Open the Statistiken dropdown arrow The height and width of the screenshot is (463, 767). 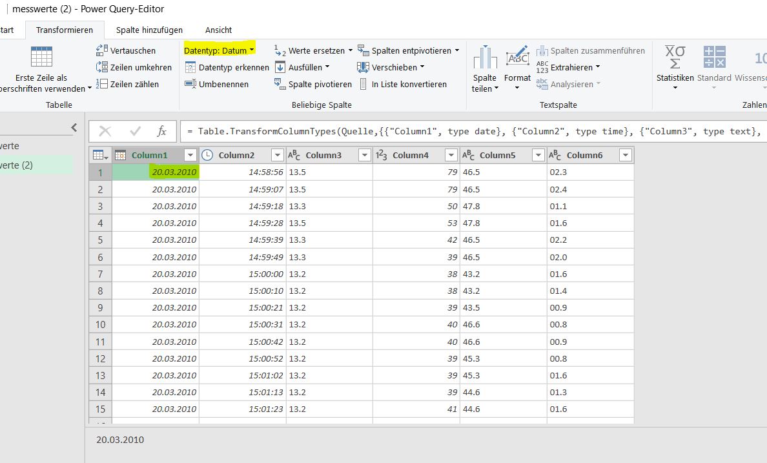click(x=675, y=88)
